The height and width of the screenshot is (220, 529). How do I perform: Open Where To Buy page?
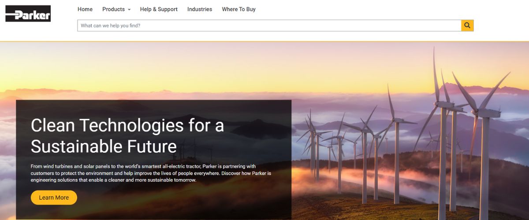pos(238,9)
